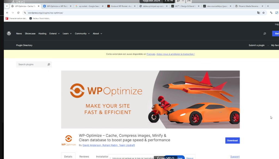Expand the Learn dropdown menu
Screen dimensions: 279x159
pos(67,34)
